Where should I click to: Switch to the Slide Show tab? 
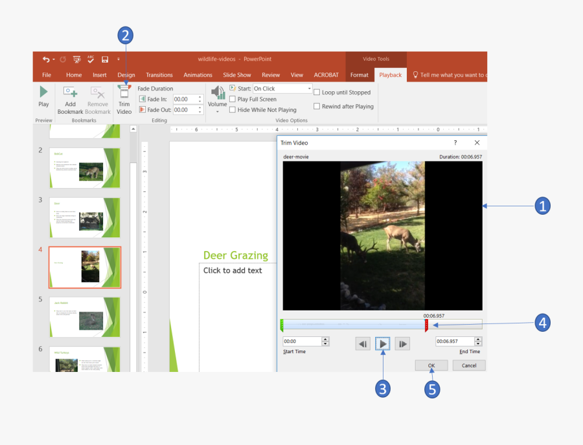pyautogui.click(x=237, y=75)
